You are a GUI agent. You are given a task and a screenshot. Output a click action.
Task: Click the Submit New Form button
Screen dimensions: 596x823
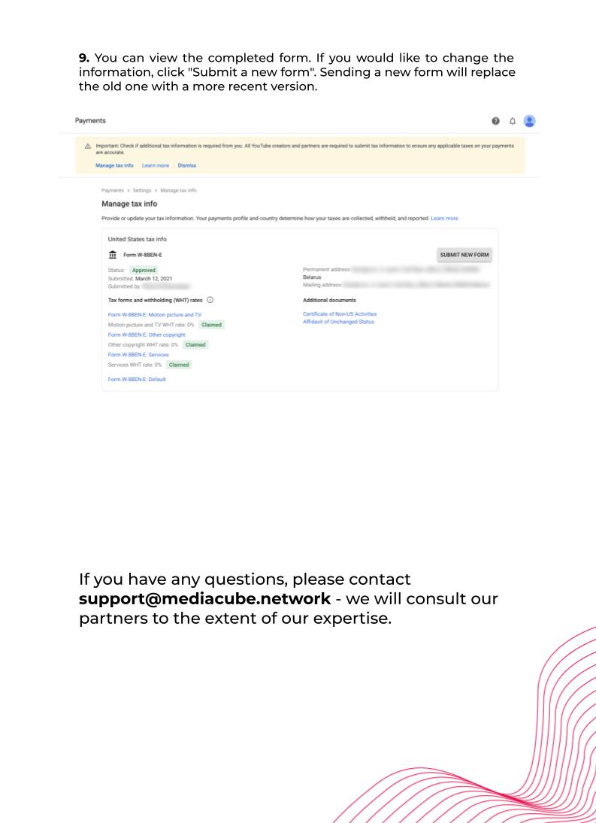point(464,255)
